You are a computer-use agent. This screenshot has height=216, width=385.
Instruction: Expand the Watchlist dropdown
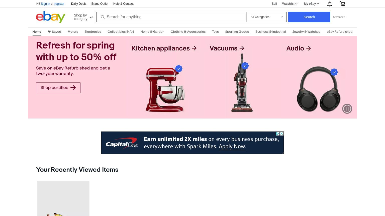[x=290, y=4]
